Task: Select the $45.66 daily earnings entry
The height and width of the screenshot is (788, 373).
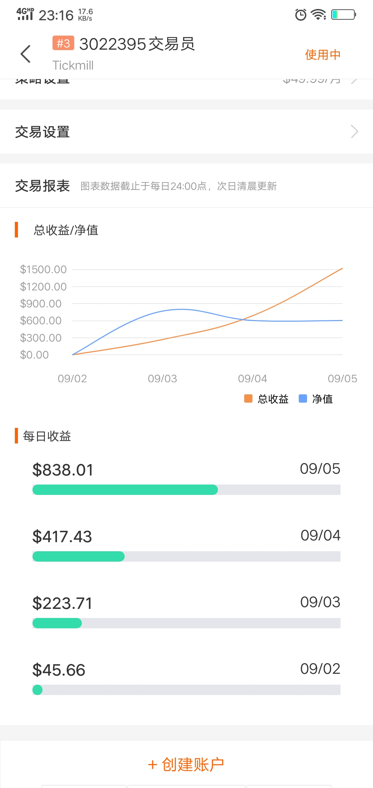Action: pos(186,677)
